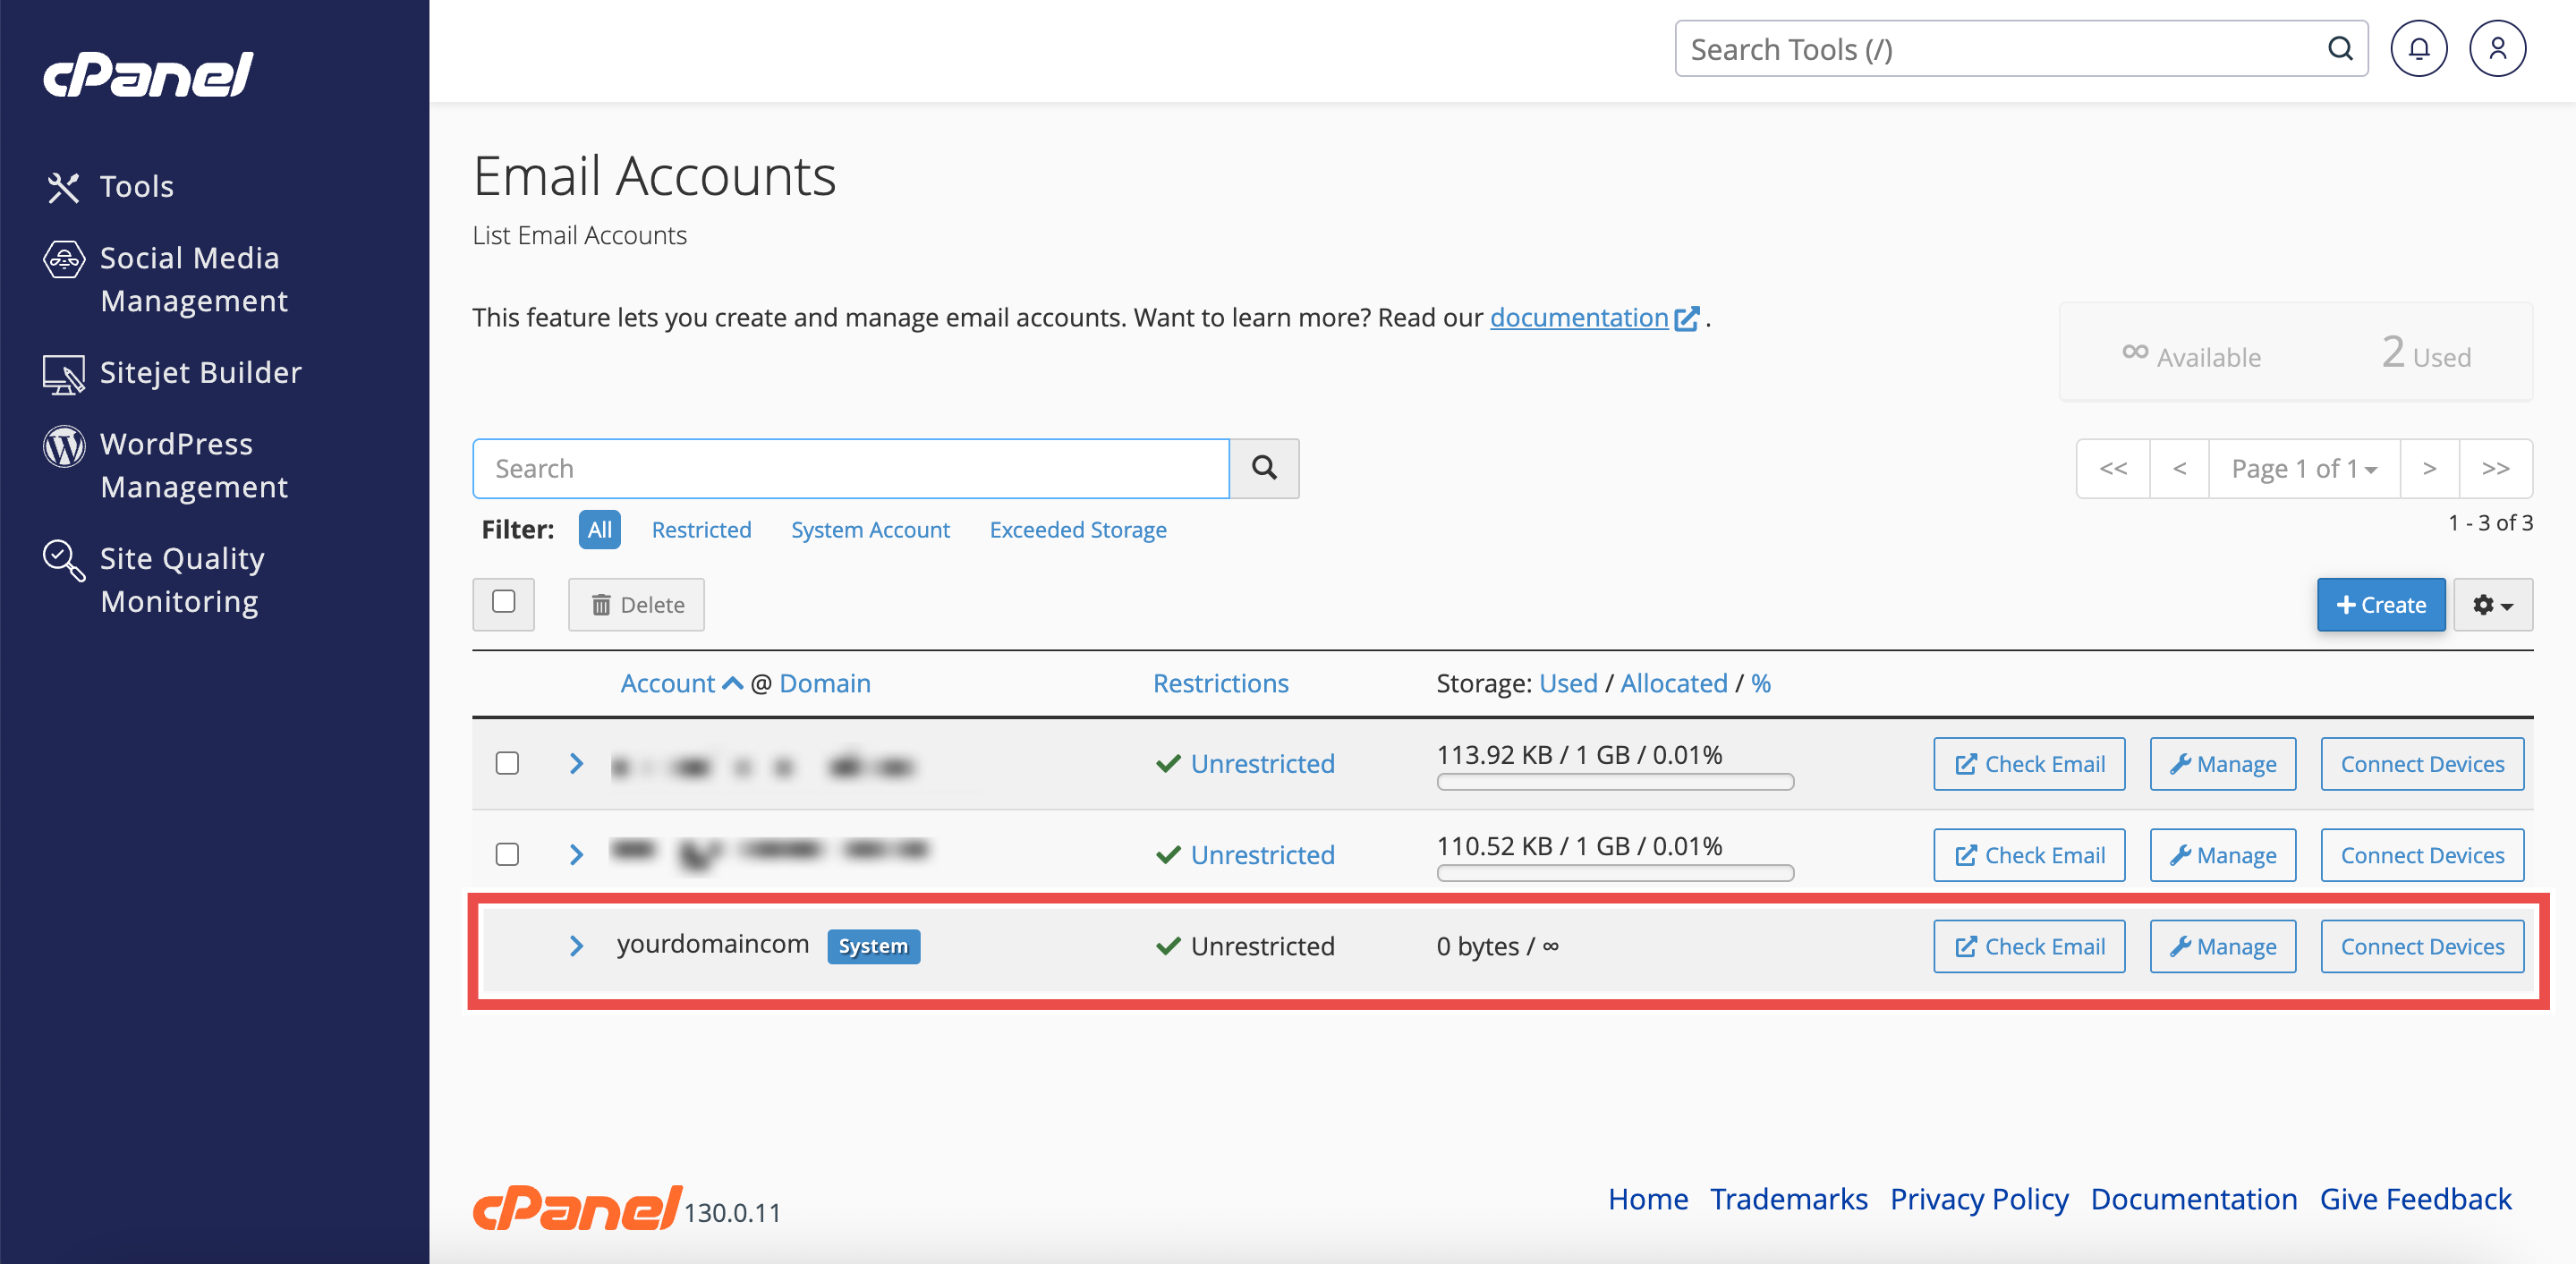This screenshot has height=1264, width=2576.
Task: Click into the email accounts Search field
Action: click(x=850, y=468)
